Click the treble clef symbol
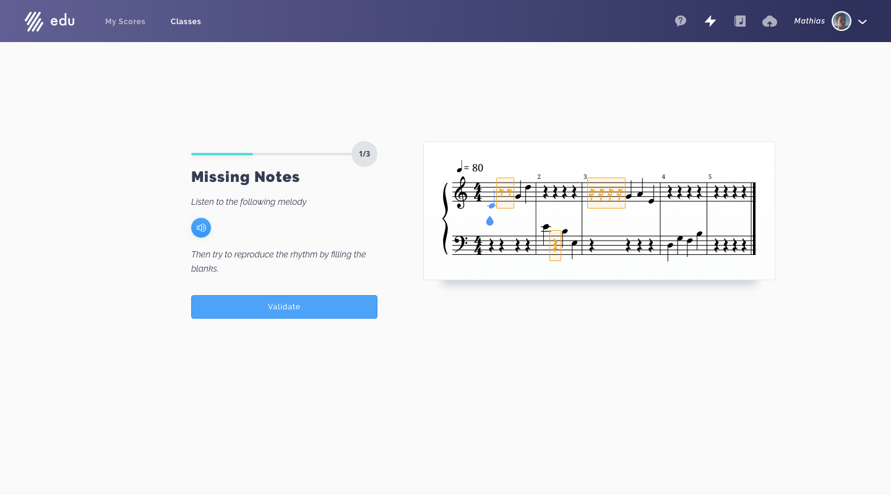The width and height of the screenshot is (891, 495). point(460,192)
